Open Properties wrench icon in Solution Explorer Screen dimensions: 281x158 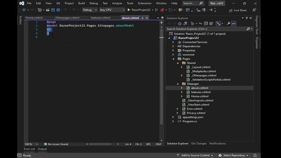(228, 23)
